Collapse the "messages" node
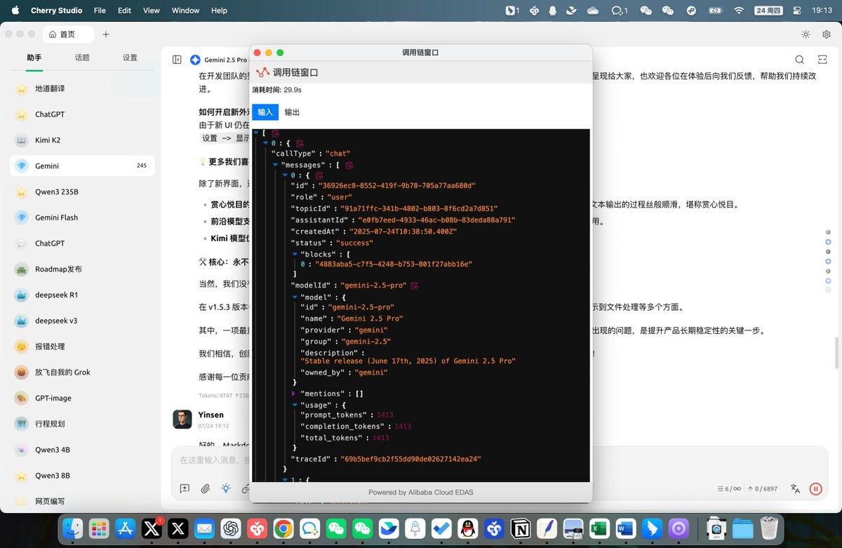The width and height of the screenshot is (842, 548). coord(275,165)
